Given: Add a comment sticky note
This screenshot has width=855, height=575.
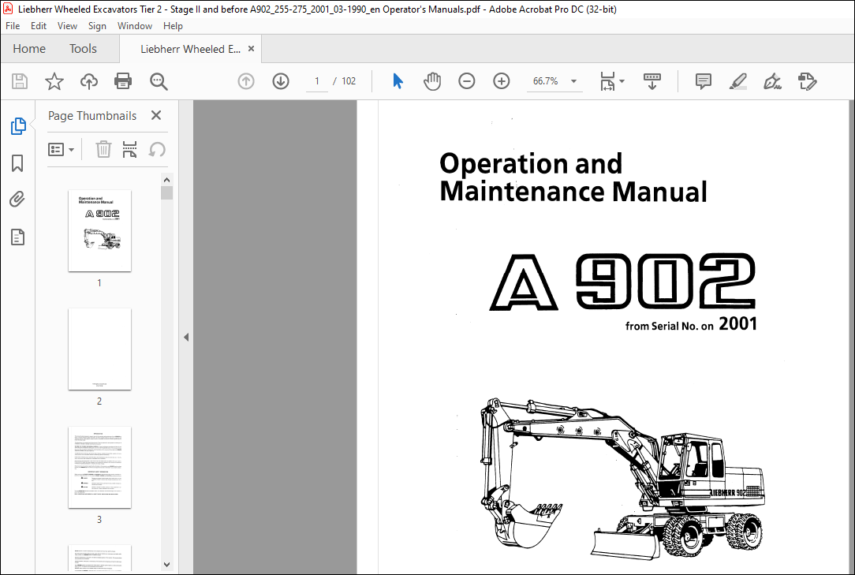Looking at the screenshot, I should coord(704,81).
